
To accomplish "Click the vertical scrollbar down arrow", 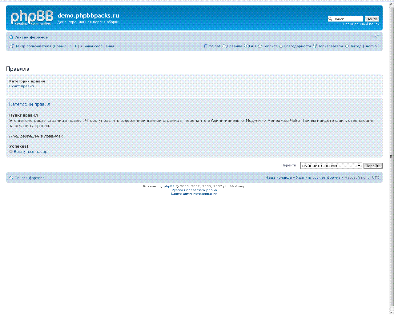I will pos(392,312).
